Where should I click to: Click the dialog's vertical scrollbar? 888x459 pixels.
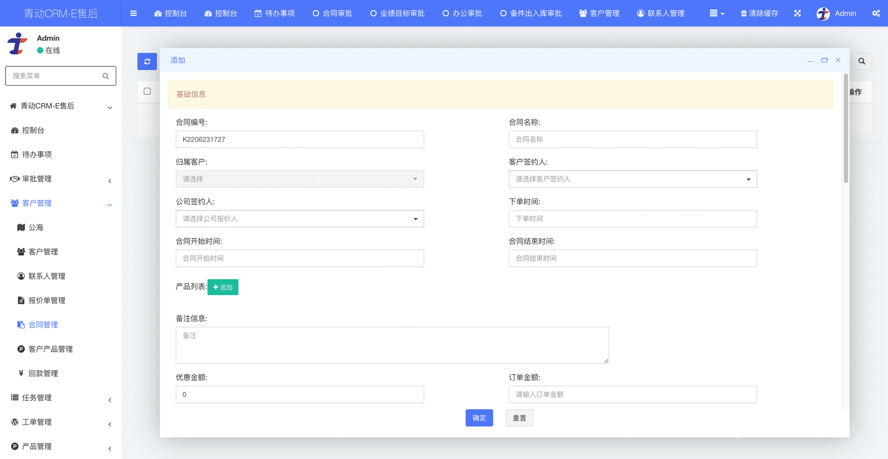[x=846, y=129]
